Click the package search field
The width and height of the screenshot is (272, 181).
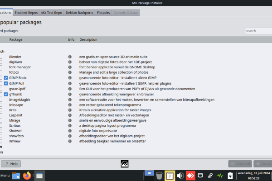coord(258,31)
